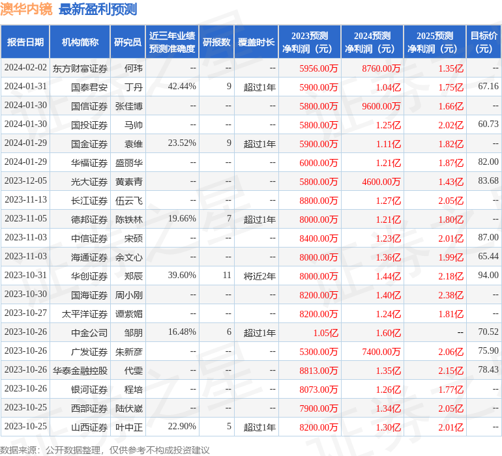Click institution 东方财富证券
Image resolution: width=502 pixels, height=456 pixels.
coord(80,68)
